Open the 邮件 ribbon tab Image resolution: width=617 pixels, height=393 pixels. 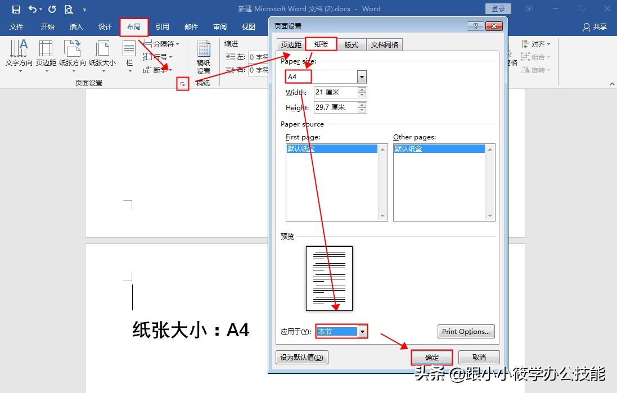[x=191, y=26]
